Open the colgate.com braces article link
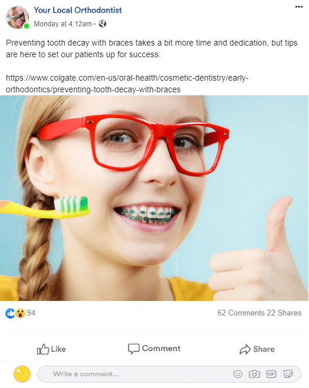 [x=127, y=84]
